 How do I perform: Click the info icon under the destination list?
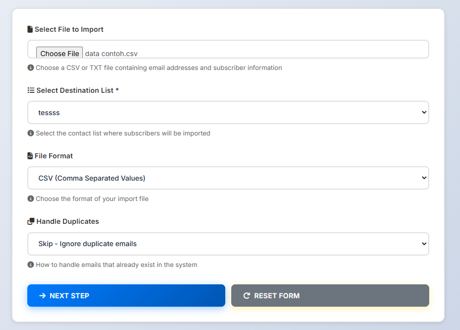tap(31, 133)
